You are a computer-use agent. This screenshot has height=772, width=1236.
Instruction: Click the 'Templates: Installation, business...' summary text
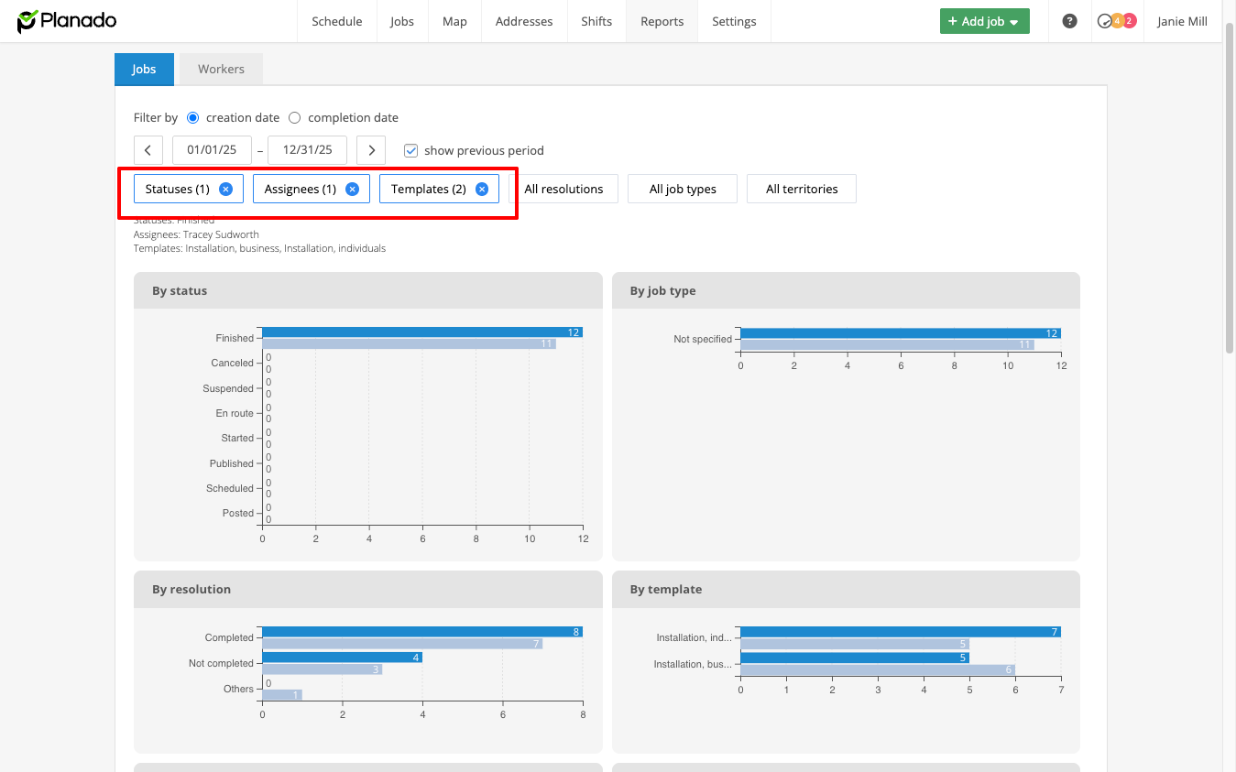tap(259, 248)
